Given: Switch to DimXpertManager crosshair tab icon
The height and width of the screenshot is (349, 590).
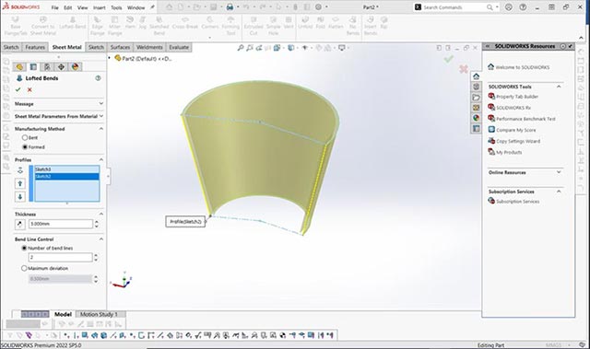Looking at the screenshot, I should (61, 67).
